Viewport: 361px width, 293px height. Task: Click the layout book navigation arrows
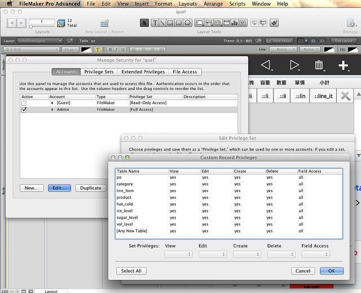(16, 23)
